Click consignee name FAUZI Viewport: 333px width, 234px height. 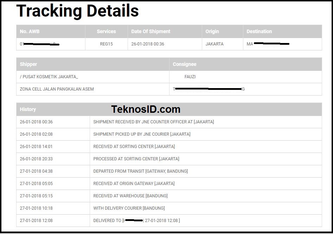190,77
